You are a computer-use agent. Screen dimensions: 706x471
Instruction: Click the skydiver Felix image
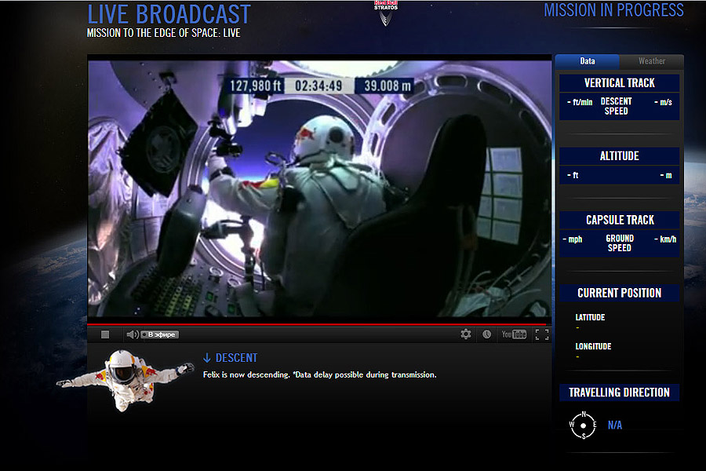pyautogui.click(x=126, y=380)
